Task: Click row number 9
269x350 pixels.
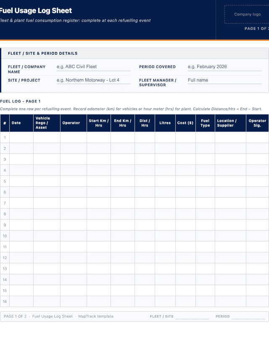Action: tap(5, 225)
